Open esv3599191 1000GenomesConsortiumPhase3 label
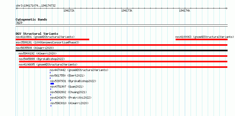Viewport: 235px width, 116px height. (x=48, y=42)
